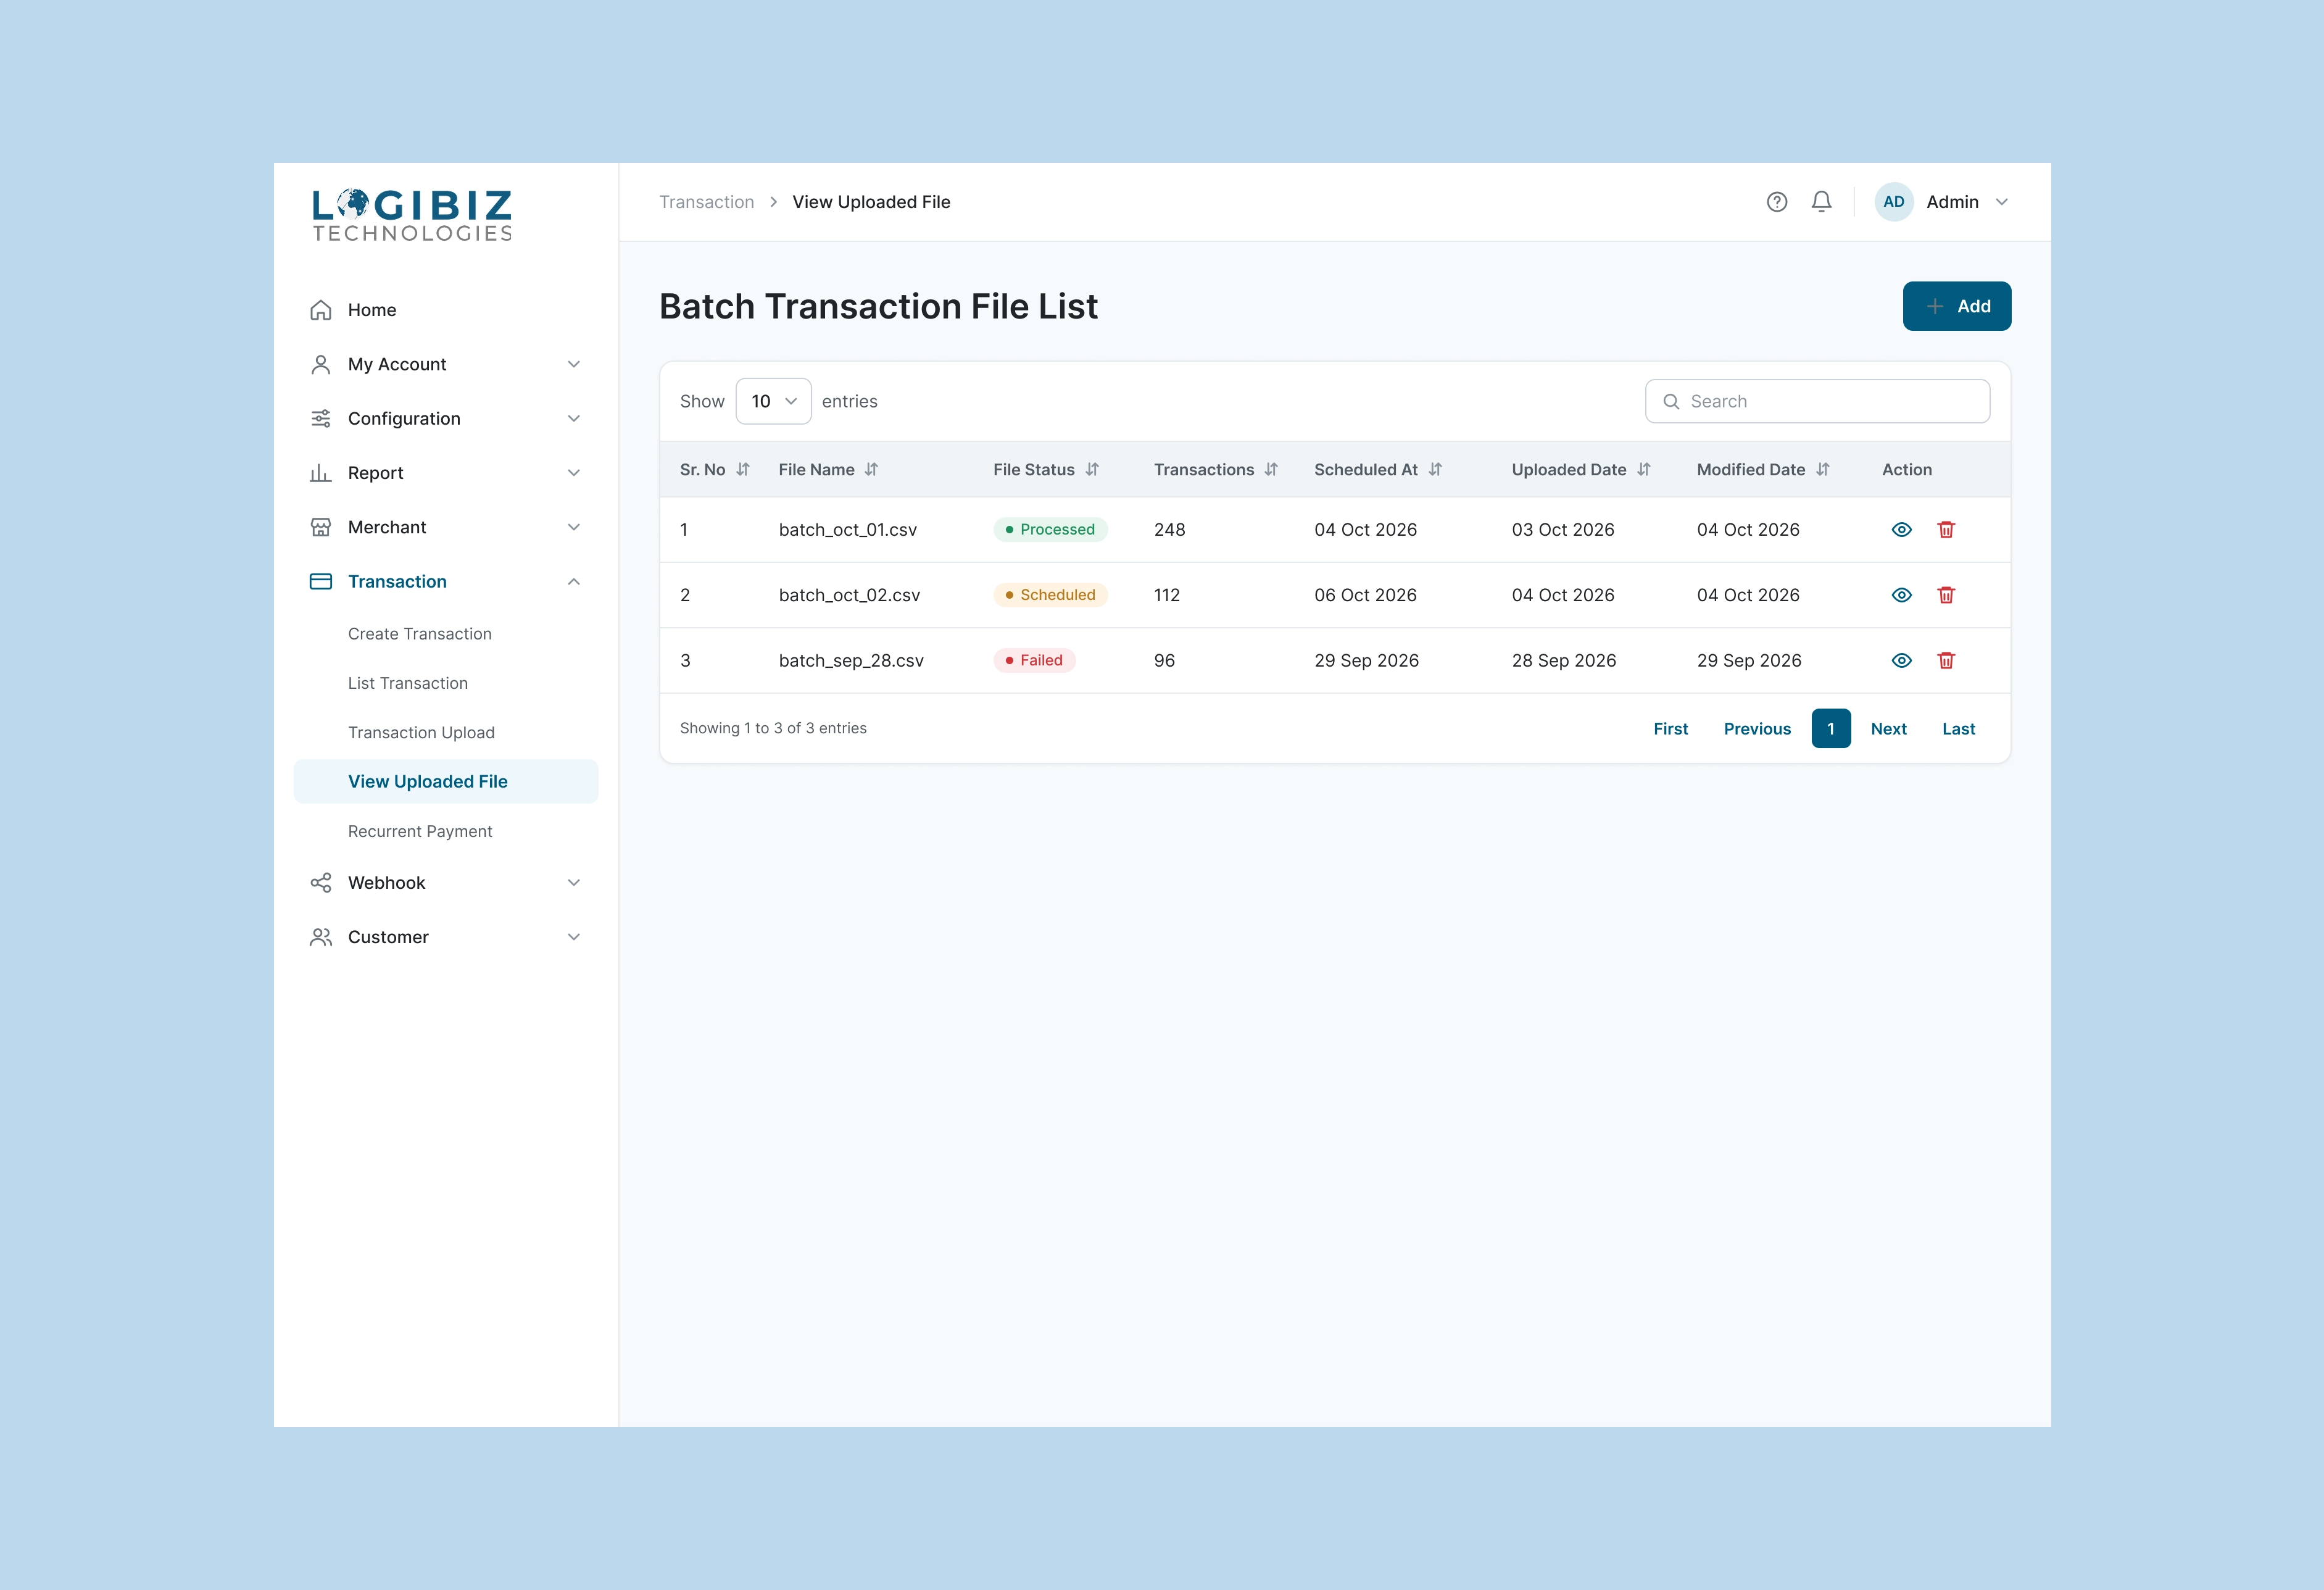The image size is (2324, 1590).
Task: Sort by File Status column arrows
Action: coord(1092,470)
